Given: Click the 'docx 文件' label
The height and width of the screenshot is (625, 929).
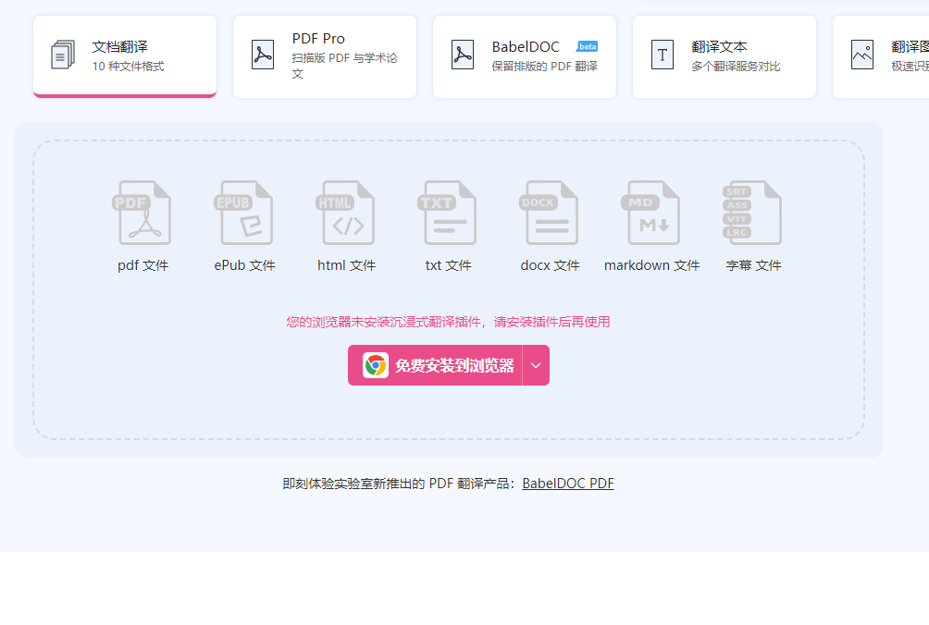Looking at the screenshot, I should [x=550, y=265].
